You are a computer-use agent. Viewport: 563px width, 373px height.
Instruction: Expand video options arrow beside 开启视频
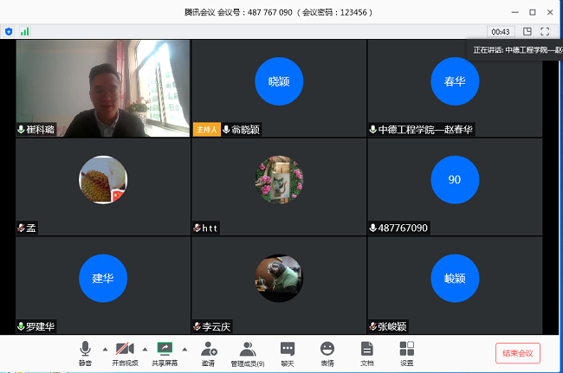point(145,349)
